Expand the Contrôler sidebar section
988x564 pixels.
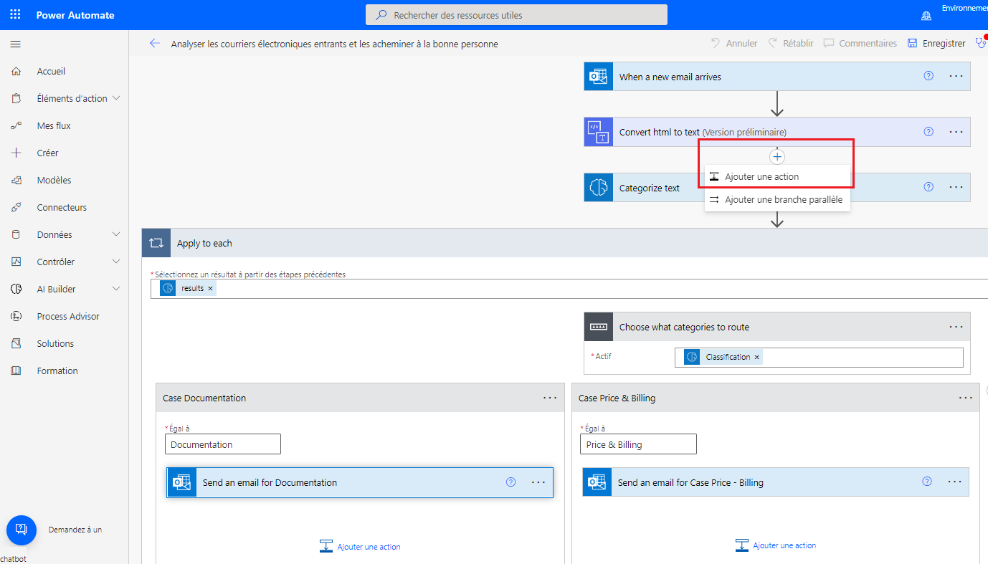point(116,262)
